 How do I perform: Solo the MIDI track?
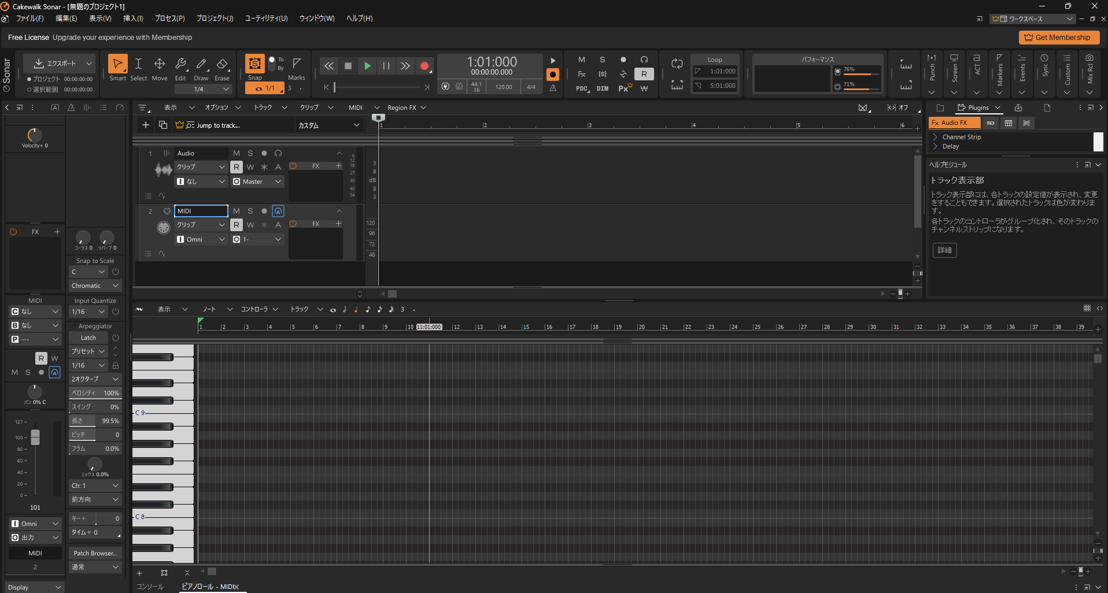(x=250, y=210)
